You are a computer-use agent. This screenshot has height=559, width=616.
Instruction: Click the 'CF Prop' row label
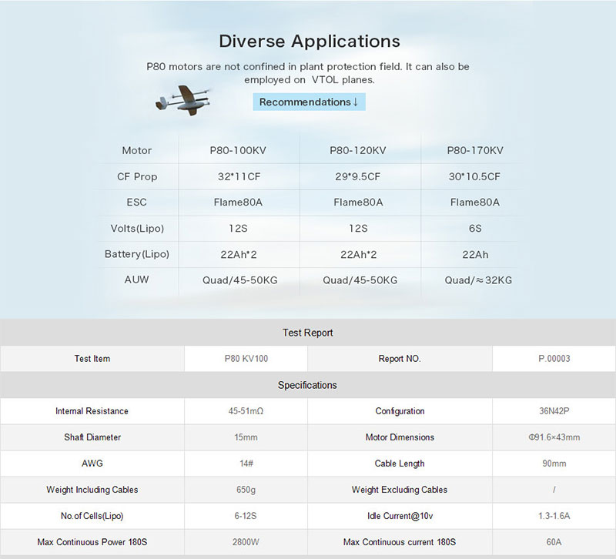tap(137, 177)
